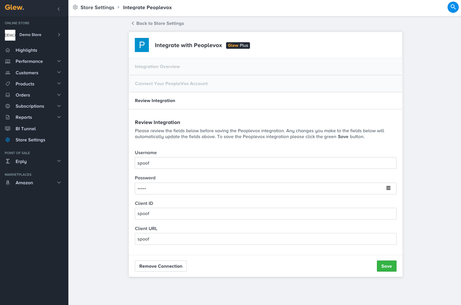Focus the Username input field
The height and width of the screenshot is (305, 461).
coord(265,163)
